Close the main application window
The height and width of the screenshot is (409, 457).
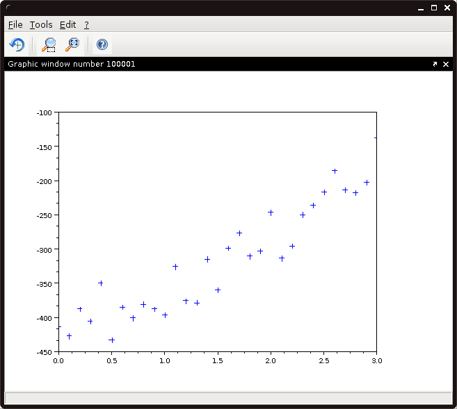447,8
